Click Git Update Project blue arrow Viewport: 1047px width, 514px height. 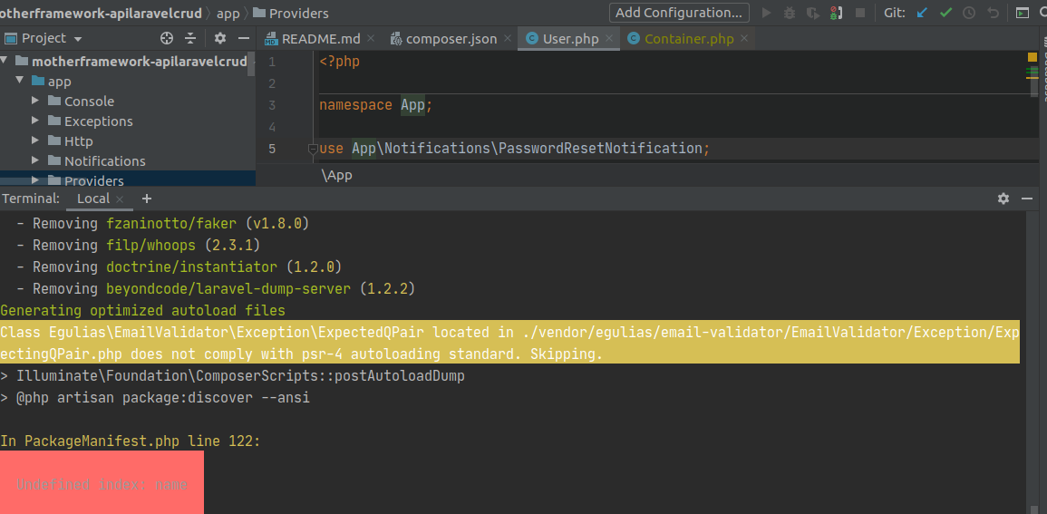click(x=922, y=13)
